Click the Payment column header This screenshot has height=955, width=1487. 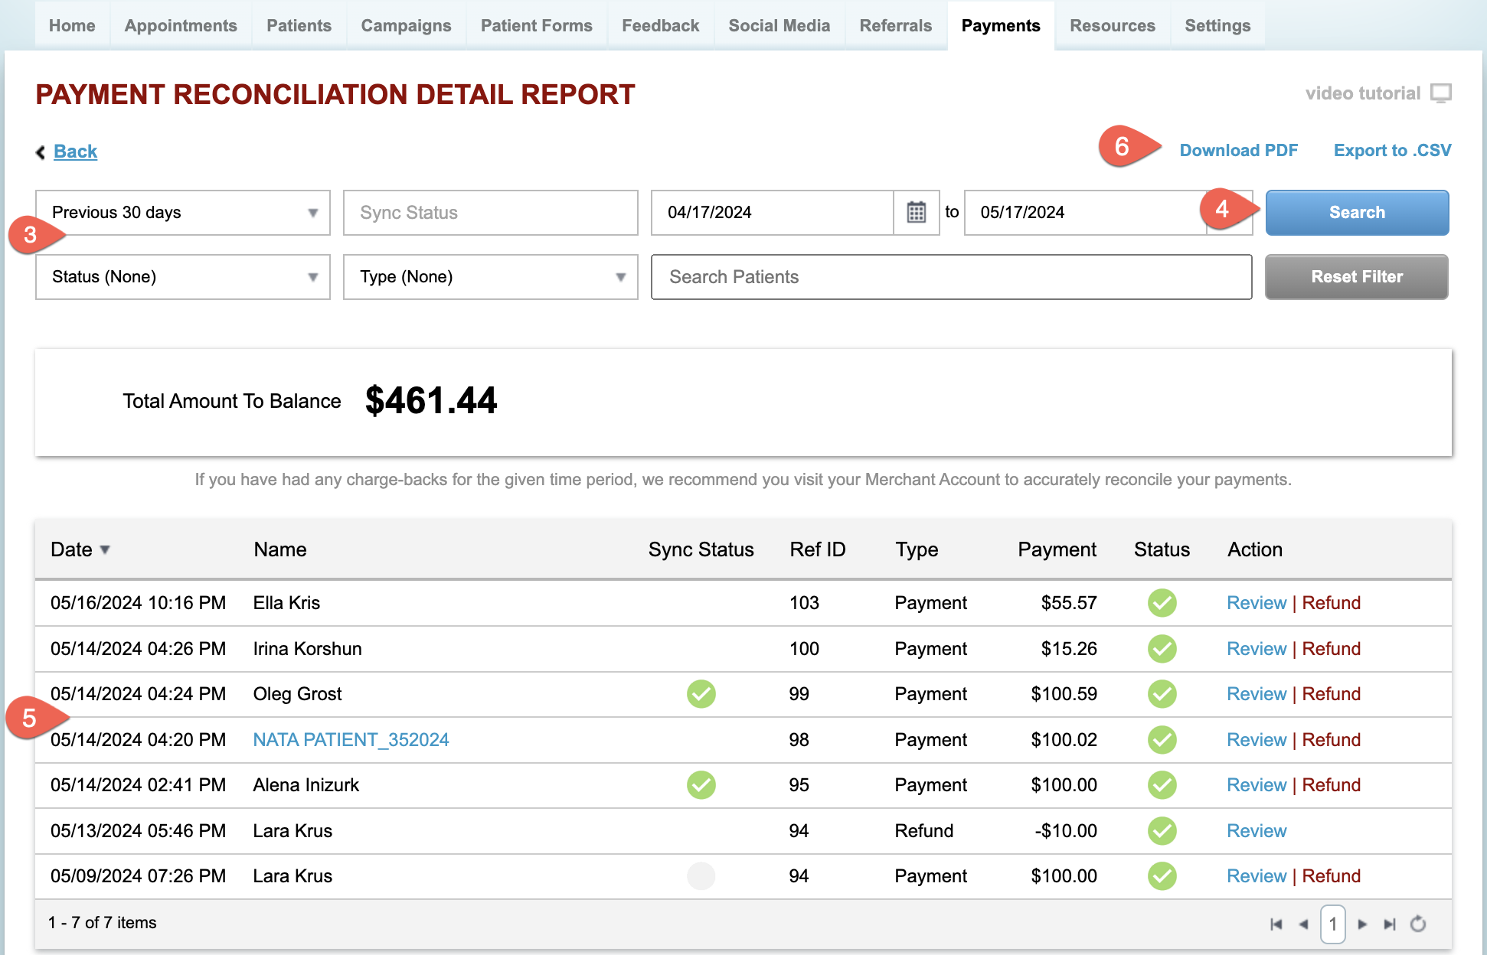1057,549
